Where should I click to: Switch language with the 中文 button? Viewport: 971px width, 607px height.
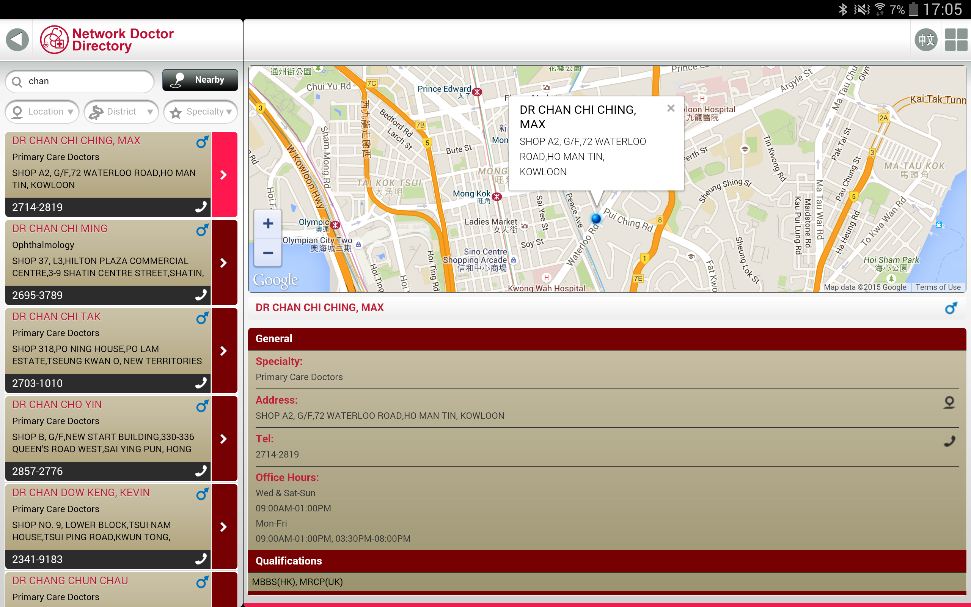click(925, 40)
